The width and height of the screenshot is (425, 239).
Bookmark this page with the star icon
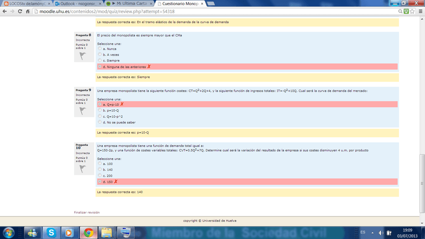[x=412, y=12]
